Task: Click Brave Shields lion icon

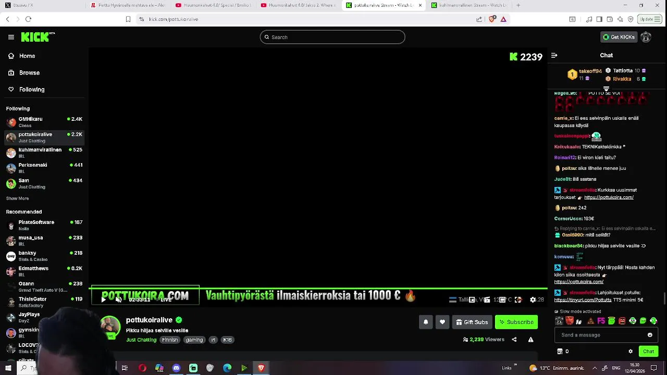Action: click(x=492, y=19)
